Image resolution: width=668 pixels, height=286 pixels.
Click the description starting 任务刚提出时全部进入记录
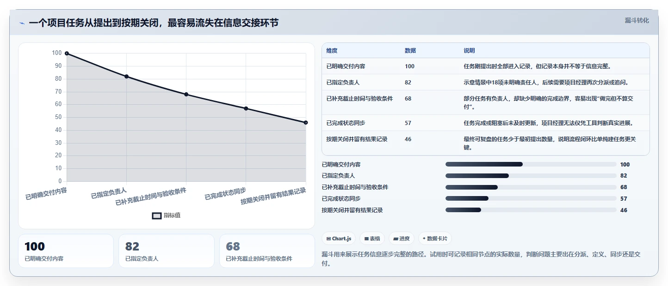(x=538, y=66)
